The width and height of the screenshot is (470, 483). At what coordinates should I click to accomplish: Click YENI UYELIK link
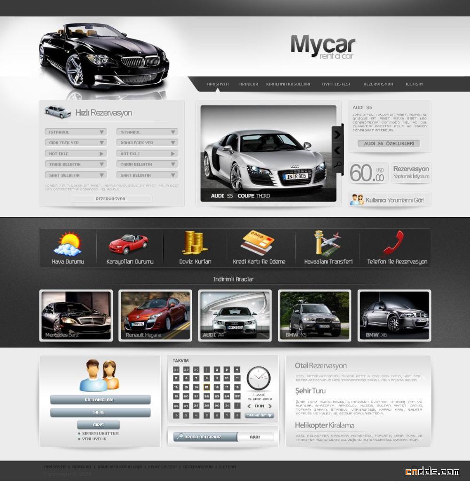pos(94,439)
